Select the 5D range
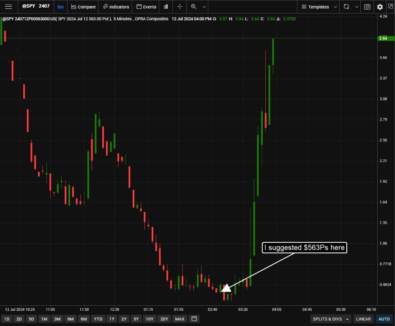This screenshot has height=326, width=395. [31, 319]
